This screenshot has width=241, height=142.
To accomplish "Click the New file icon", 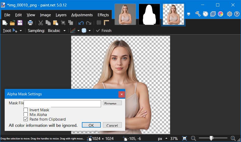I will (5, 23).
